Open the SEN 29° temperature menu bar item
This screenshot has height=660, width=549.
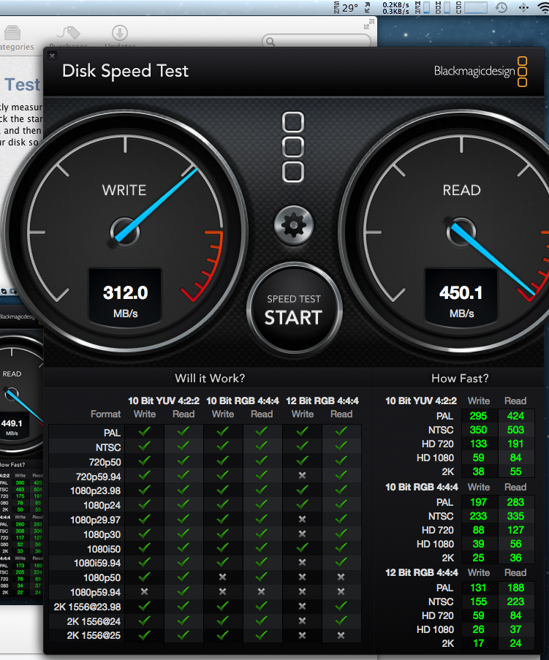point(346,7)
